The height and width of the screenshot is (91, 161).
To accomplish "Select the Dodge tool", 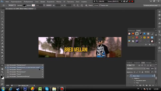I will 2,53.
